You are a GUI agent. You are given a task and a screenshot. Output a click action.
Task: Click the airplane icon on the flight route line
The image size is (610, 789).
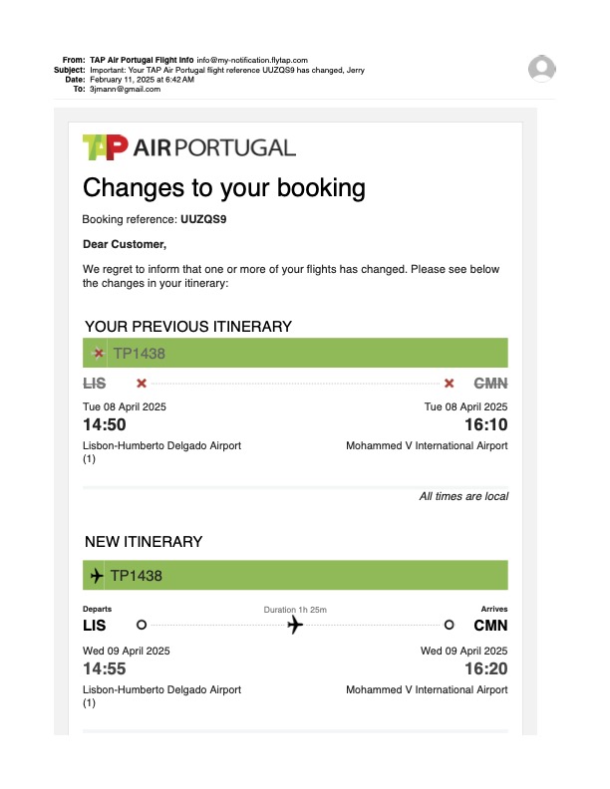pos(295,625)
